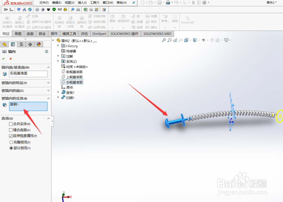Open the dropdown arrow next to options gear
This screenshot has width=283, height=202.
click(209, 3)
